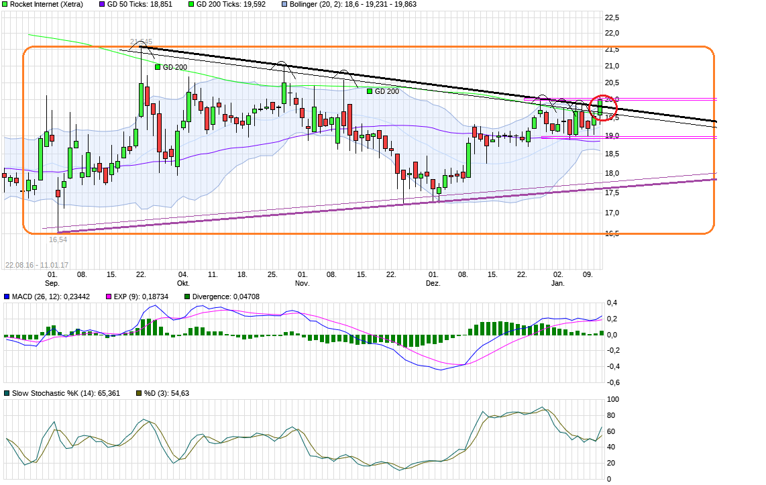Select the green GD 200 Ticks indicator icon
766x485 pixels.
tap(192, 5)
